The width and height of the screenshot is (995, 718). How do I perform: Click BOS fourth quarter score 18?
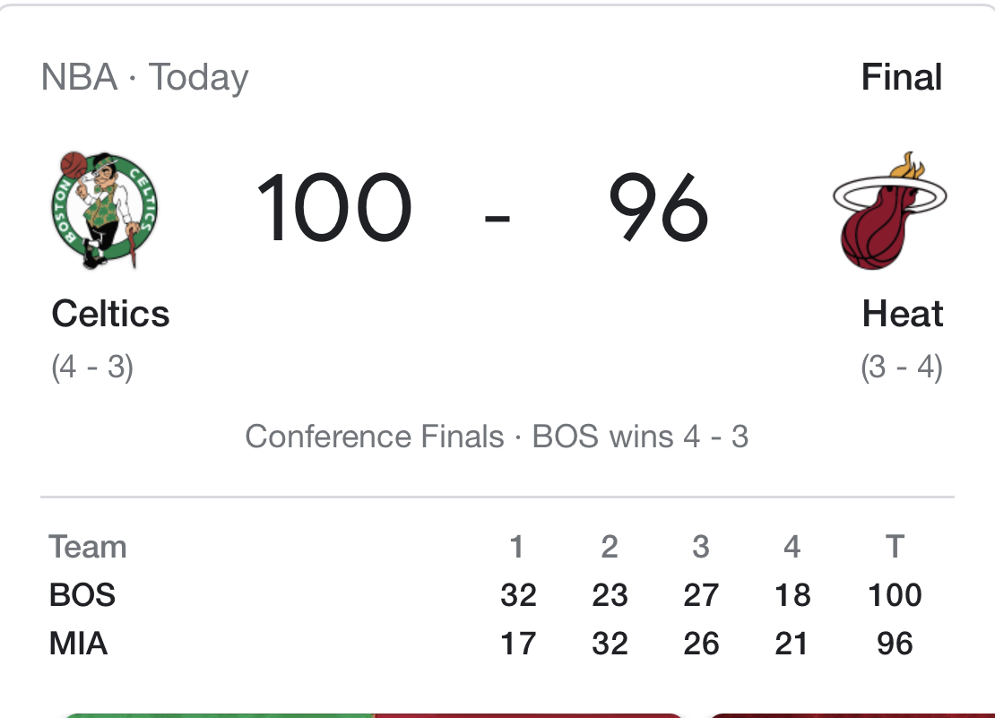[x=792, y=595]
